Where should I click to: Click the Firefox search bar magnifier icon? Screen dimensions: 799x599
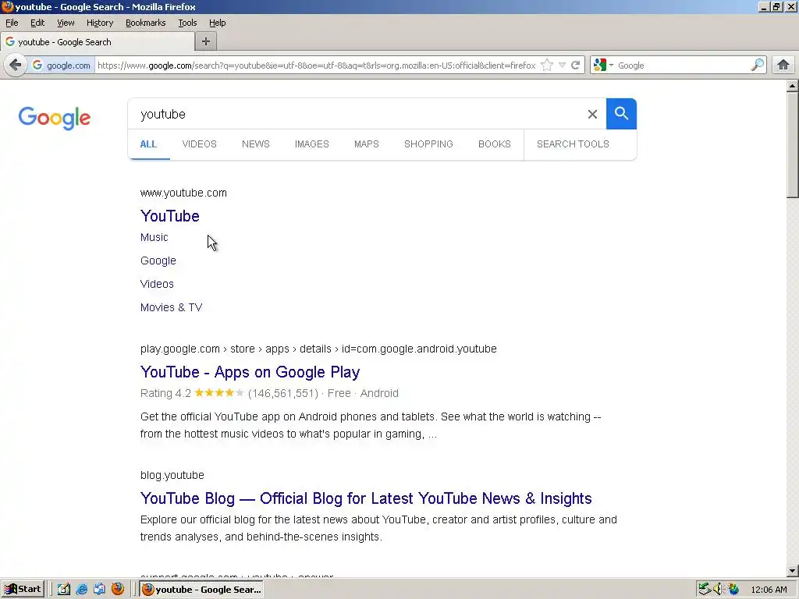[757, 66]
